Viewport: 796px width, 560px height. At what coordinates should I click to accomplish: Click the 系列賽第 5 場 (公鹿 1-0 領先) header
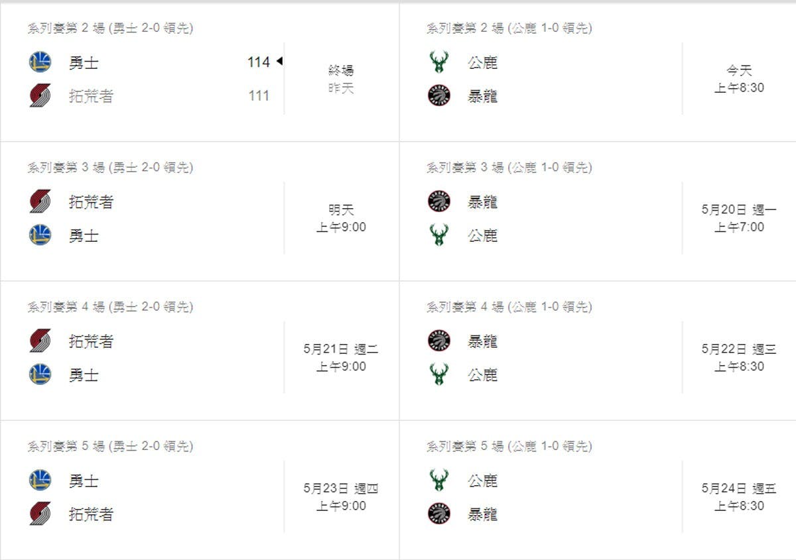[x=509, y=446]
